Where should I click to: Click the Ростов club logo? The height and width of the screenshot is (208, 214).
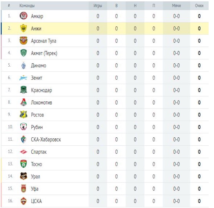coord(23,115)
